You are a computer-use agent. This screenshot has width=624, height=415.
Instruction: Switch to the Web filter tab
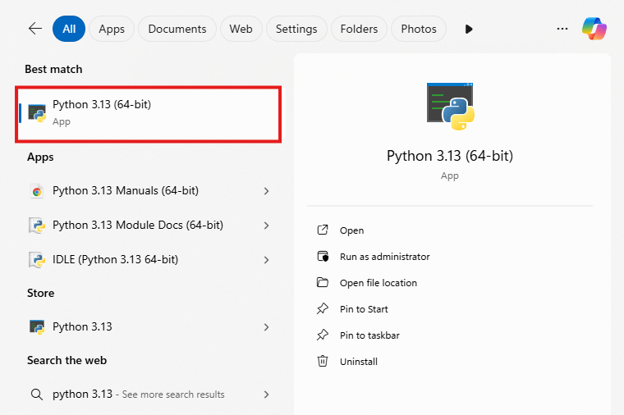pos(241,29)
